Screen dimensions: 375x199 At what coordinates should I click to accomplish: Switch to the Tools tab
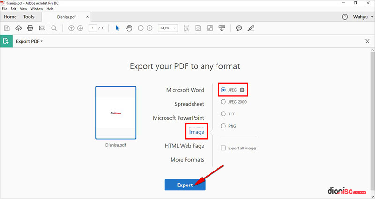[29, 17]
